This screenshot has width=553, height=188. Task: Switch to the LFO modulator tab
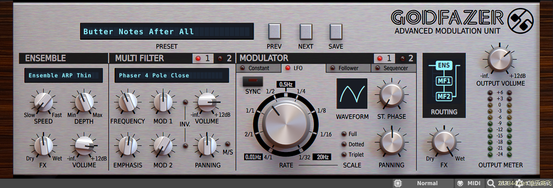(x=303, y=68)
